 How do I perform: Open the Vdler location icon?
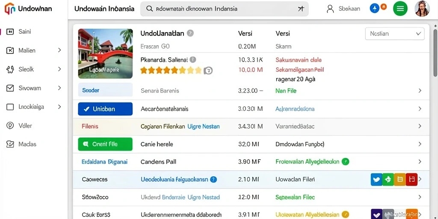tap(10, 126)
